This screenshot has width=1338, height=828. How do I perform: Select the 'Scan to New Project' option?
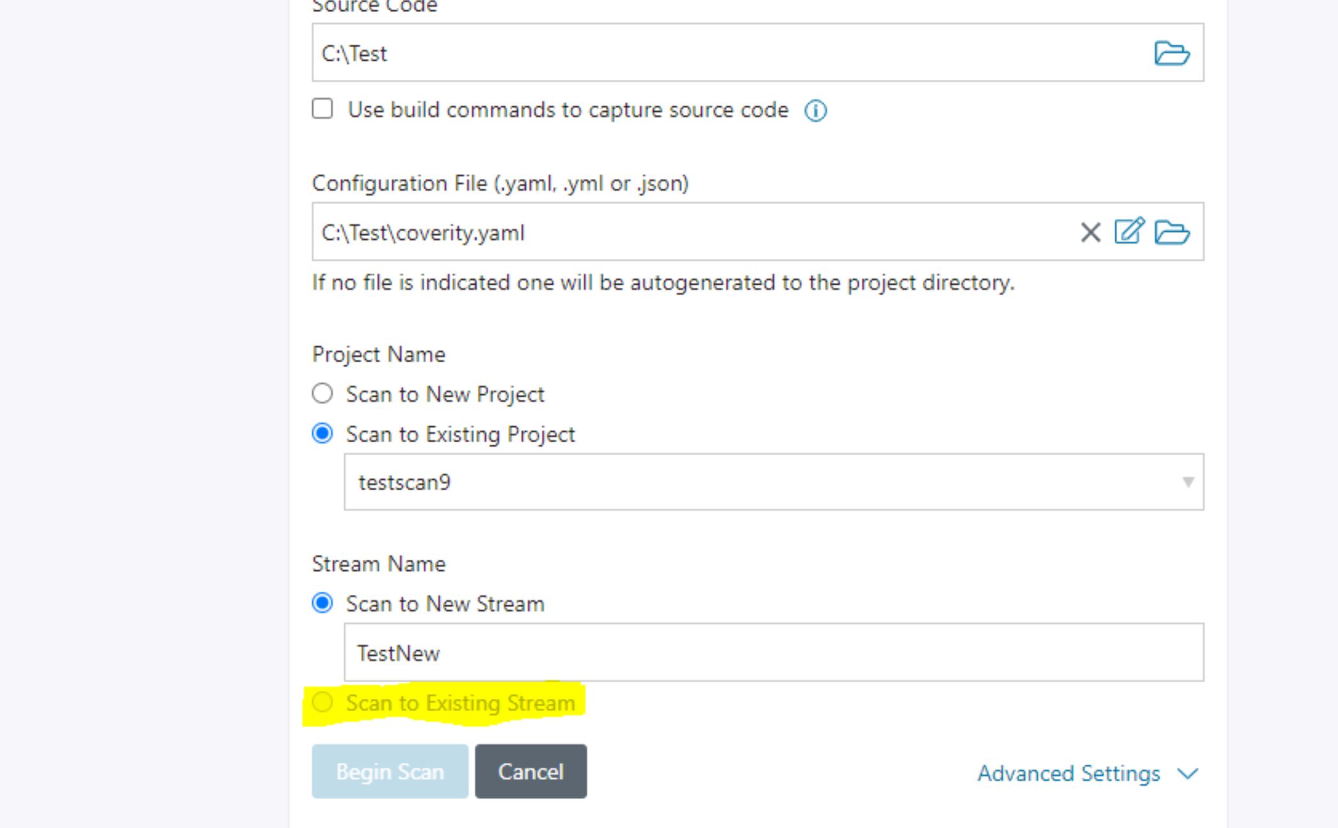(322, 394)
